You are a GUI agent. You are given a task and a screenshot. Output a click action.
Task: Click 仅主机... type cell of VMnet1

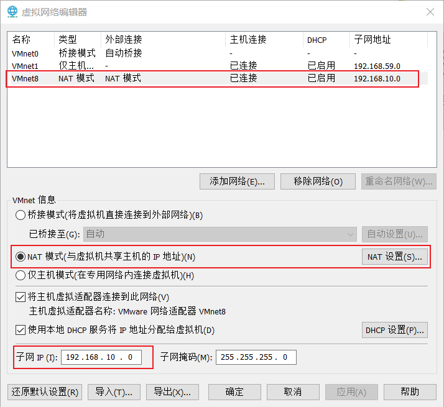click(x=76, y=66)
